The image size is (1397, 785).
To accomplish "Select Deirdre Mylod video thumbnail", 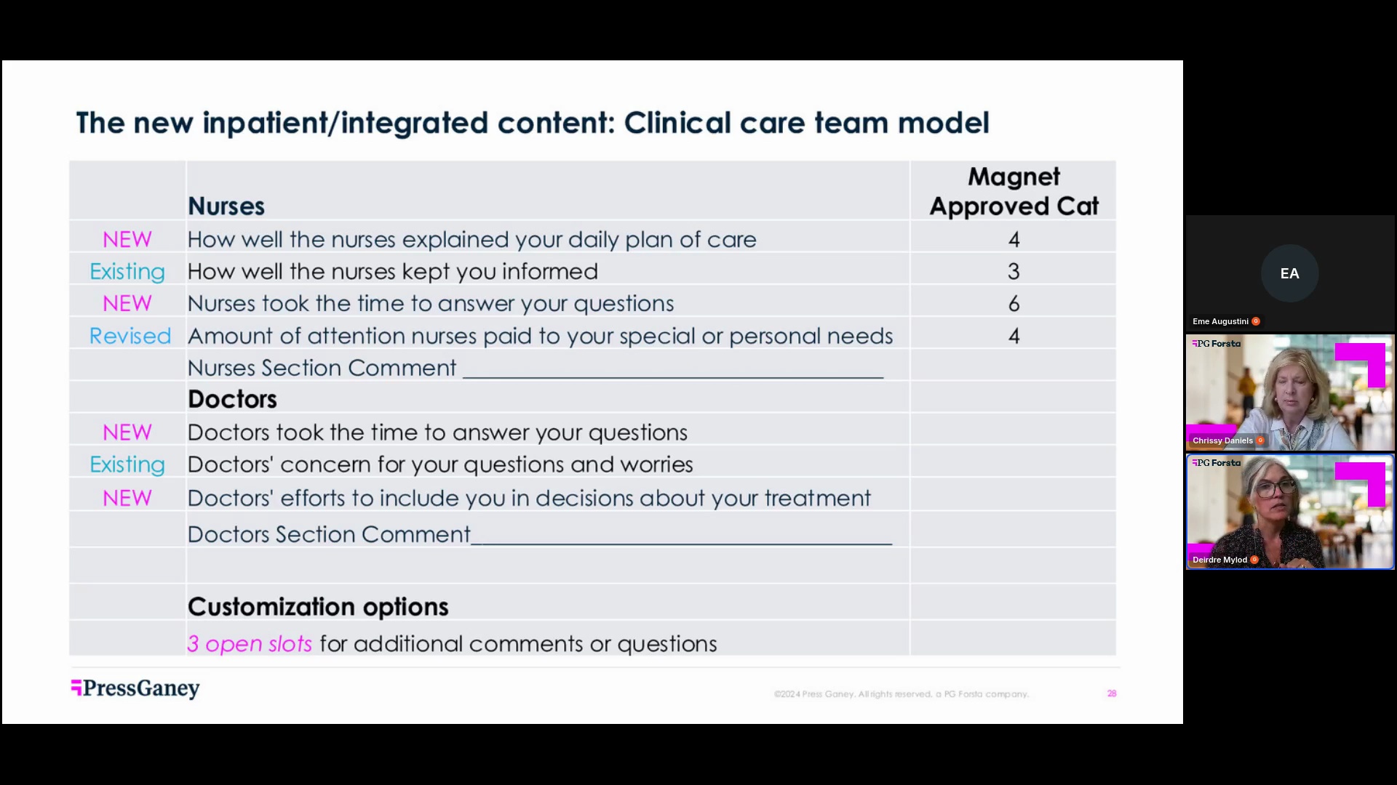I will (1289, 512).
